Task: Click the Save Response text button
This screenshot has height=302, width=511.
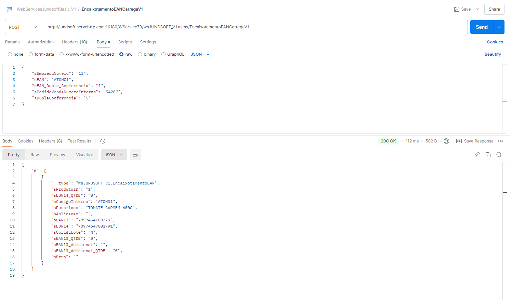Action: (479, 141)
